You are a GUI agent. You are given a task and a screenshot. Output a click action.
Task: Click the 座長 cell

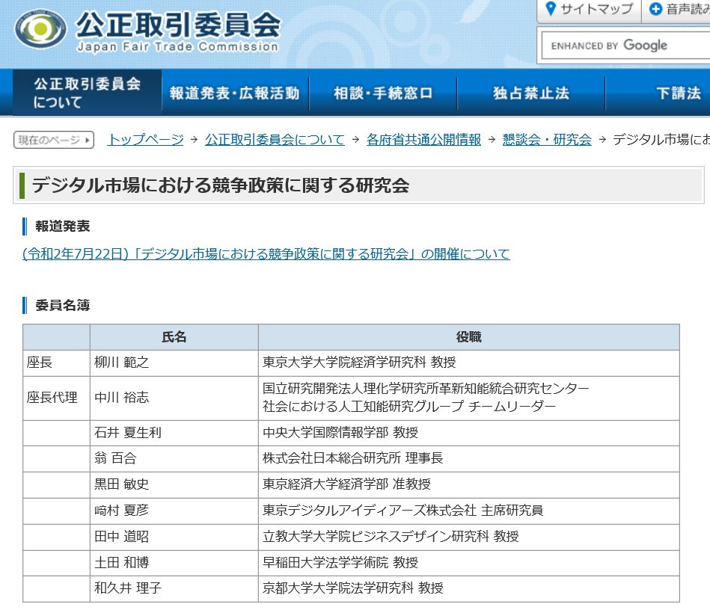(57, 363)
